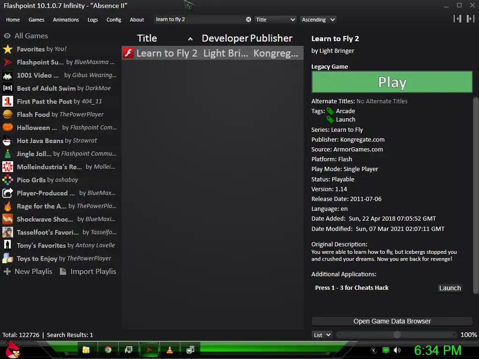The image size is (479, 359).
Task: Click the speaker volume tray icon
Action: [397, 350]
